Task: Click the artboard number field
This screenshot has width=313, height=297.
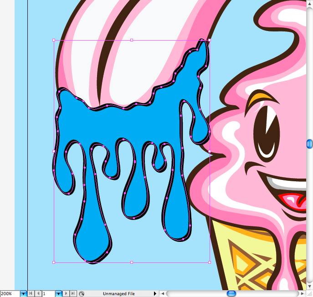Action: (48, 294)
